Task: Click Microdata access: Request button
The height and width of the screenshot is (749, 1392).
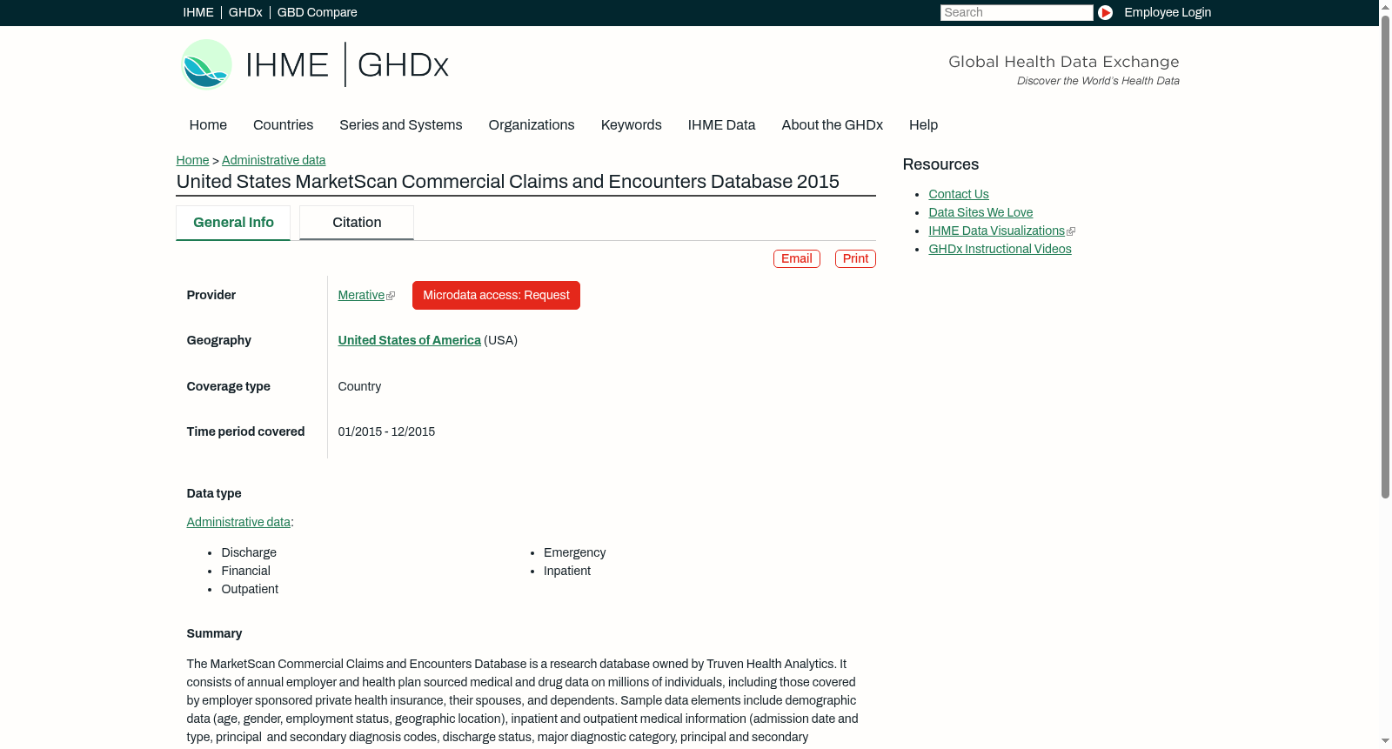Action: coord(496,296)
